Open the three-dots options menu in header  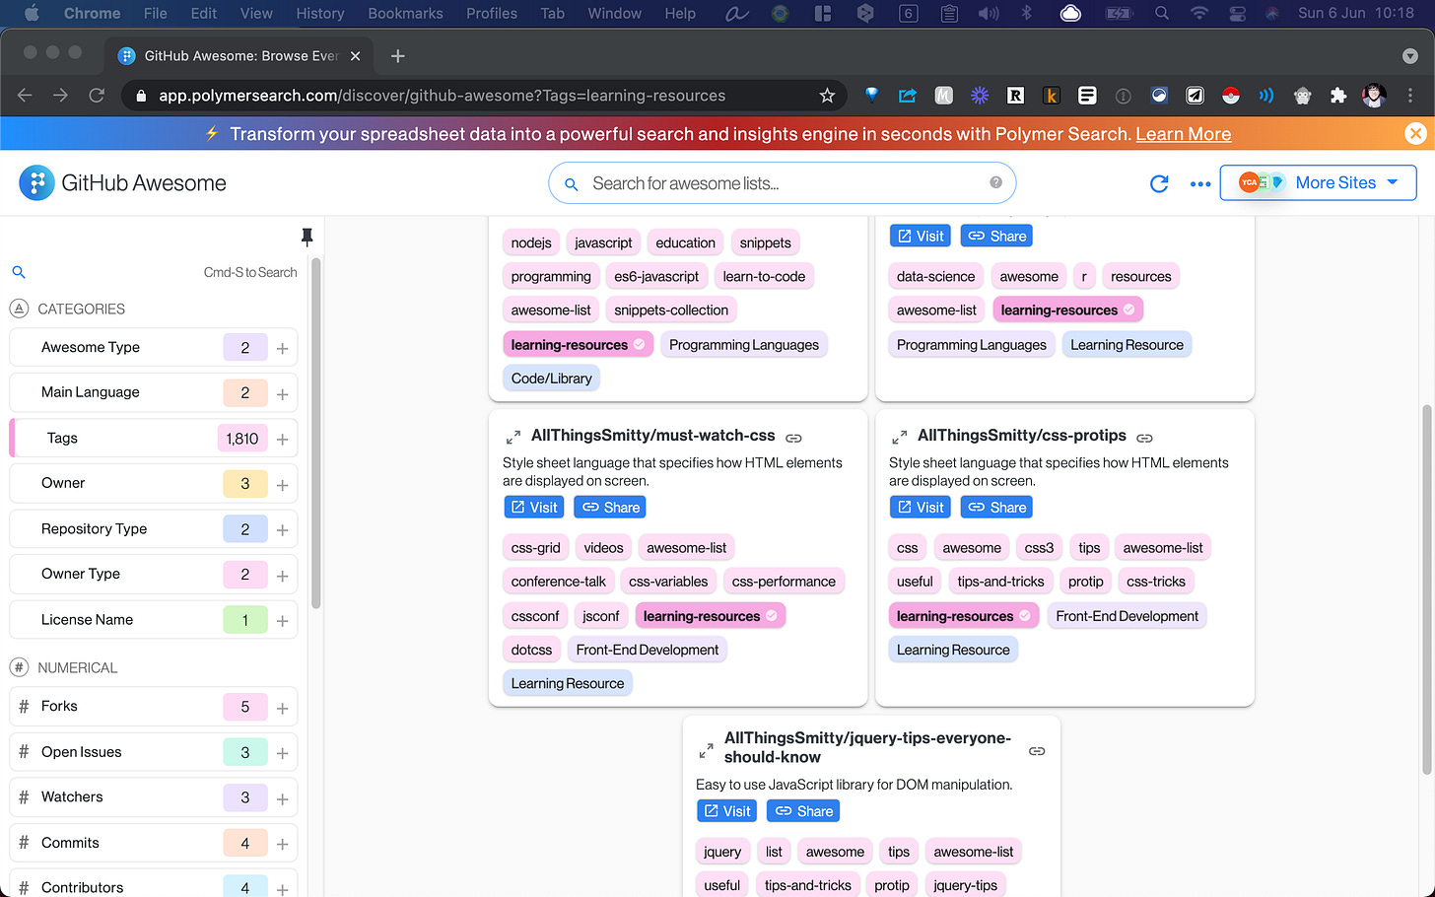tap(1200, 183)
